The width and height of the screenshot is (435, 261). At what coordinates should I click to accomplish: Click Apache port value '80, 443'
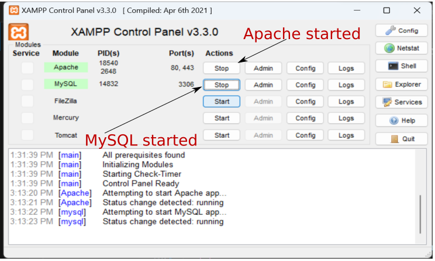click(182, 68)
